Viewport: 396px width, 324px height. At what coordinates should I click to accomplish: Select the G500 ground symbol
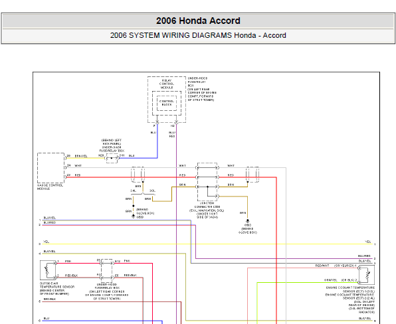click(x=134, y=216)
